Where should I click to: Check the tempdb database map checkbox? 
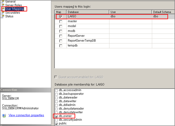61,46
